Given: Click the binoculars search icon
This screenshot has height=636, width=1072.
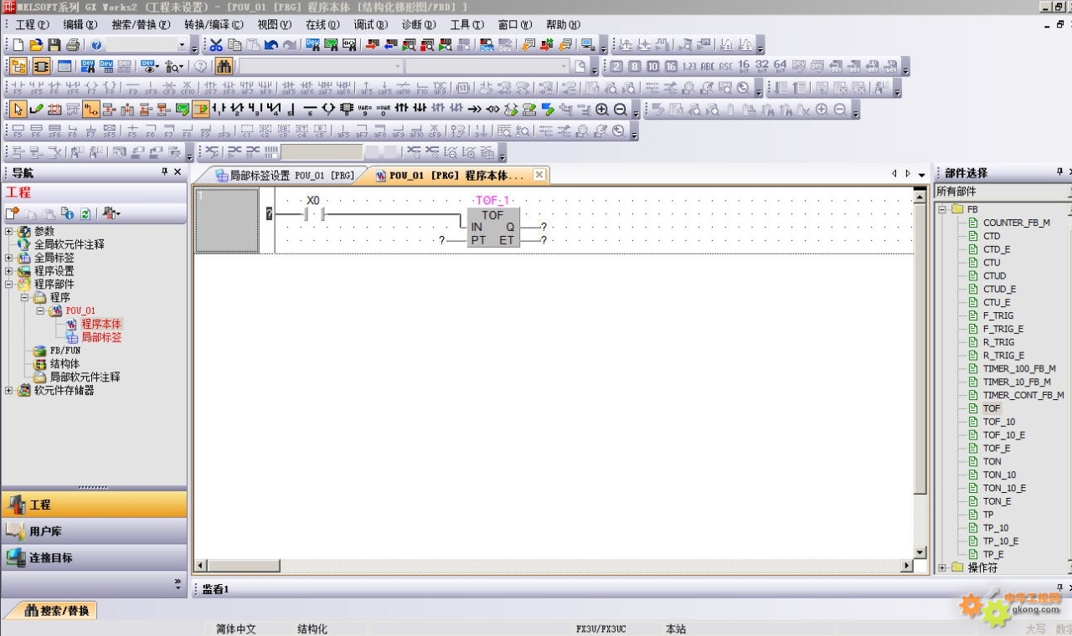Looking at the screenshot, I should click(224, 66).
